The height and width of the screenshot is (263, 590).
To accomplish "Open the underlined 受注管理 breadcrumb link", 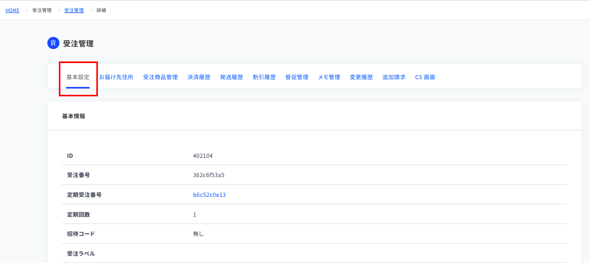I will pyautogui.click(x=74, y=10).
